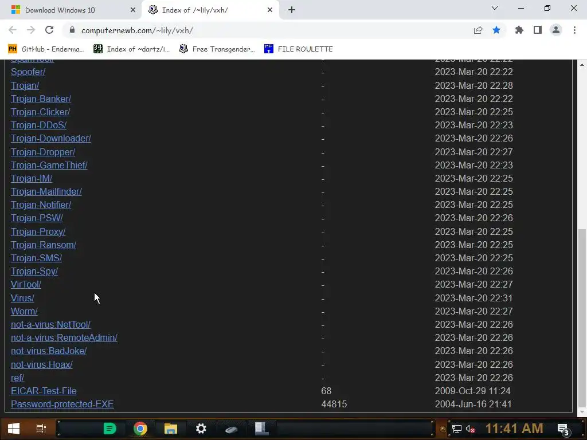Viewport: 587px width, 440px height.
Task: Open the Trojan-Downloader/ folder link
Action: 51,139
